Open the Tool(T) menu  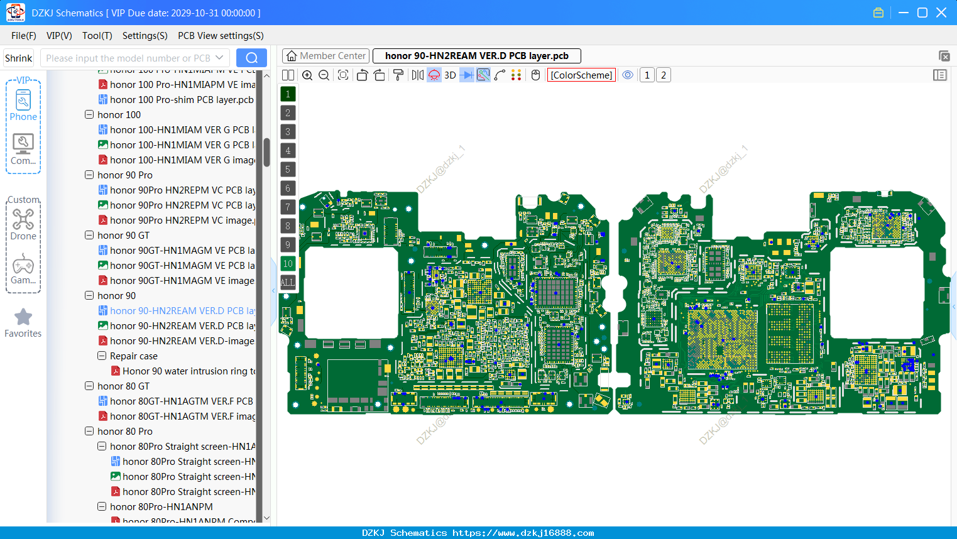(x=97, y=36)
